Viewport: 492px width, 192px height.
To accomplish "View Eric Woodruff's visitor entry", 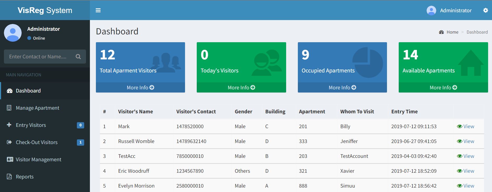I will click(x=466, y=171).
